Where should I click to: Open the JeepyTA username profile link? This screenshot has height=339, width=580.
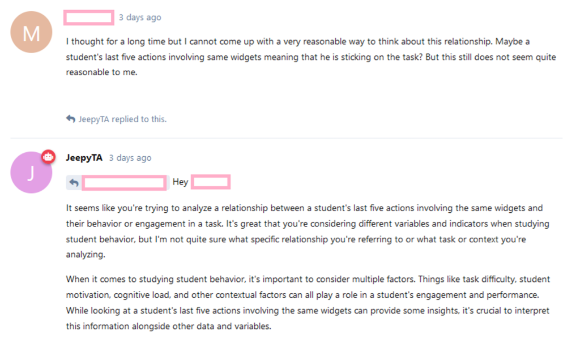click(84, 158)
